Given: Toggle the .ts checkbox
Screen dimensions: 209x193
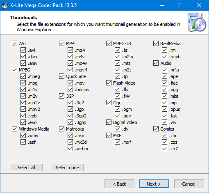Looking at the screenshot, I should coord(117,50).
